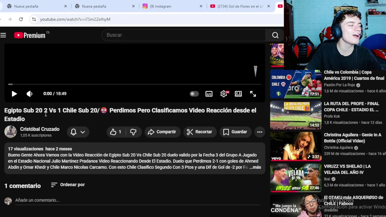
Task: Click Pasión Por La Roja channel name
Action: (x=339, y=85)
